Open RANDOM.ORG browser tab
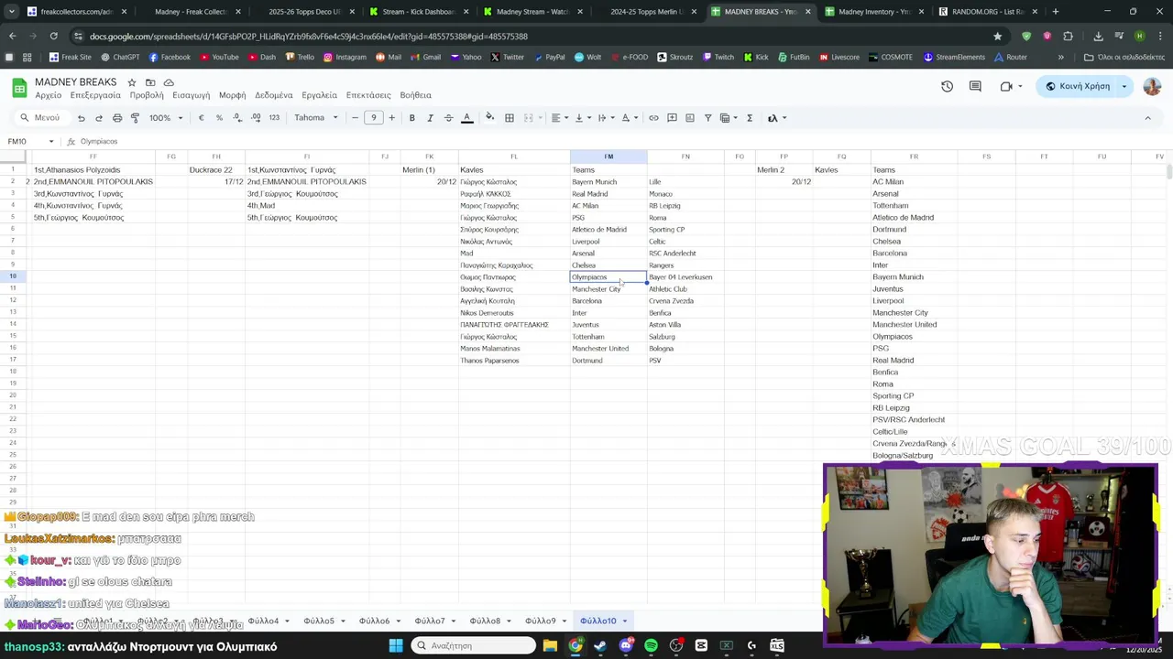The image size is (1173, 659). click(988, 12)
